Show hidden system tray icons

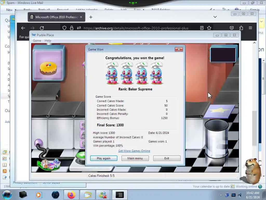pyautogui.click(x=221, y=195)
